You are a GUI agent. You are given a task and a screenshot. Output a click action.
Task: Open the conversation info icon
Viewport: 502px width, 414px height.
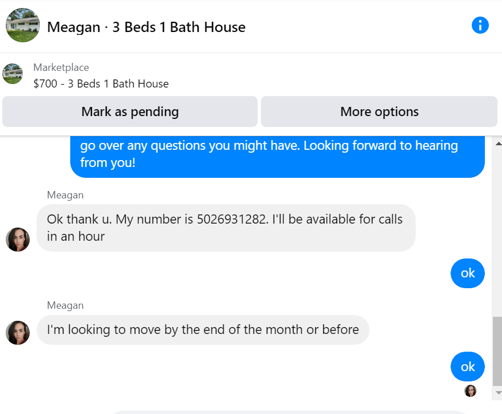[480, 25]
